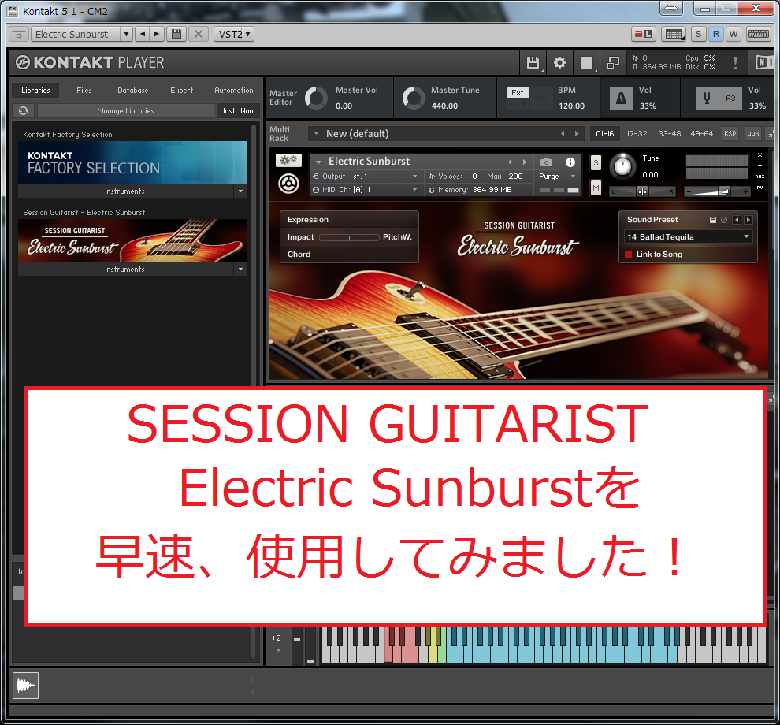The image size is (780, 725).
Task: Click host toolbar delete X icon
Action: click(x=199, y=34)
